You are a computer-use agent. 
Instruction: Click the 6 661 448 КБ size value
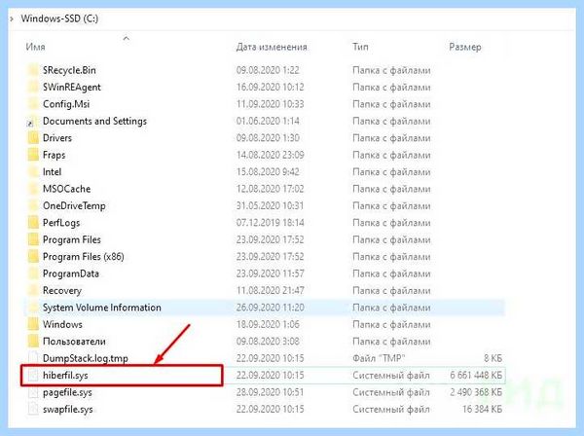click(476, 376)
